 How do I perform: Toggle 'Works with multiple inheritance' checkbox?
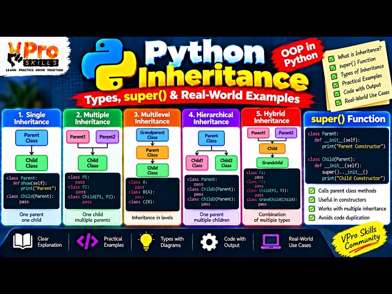click(312, 208)
